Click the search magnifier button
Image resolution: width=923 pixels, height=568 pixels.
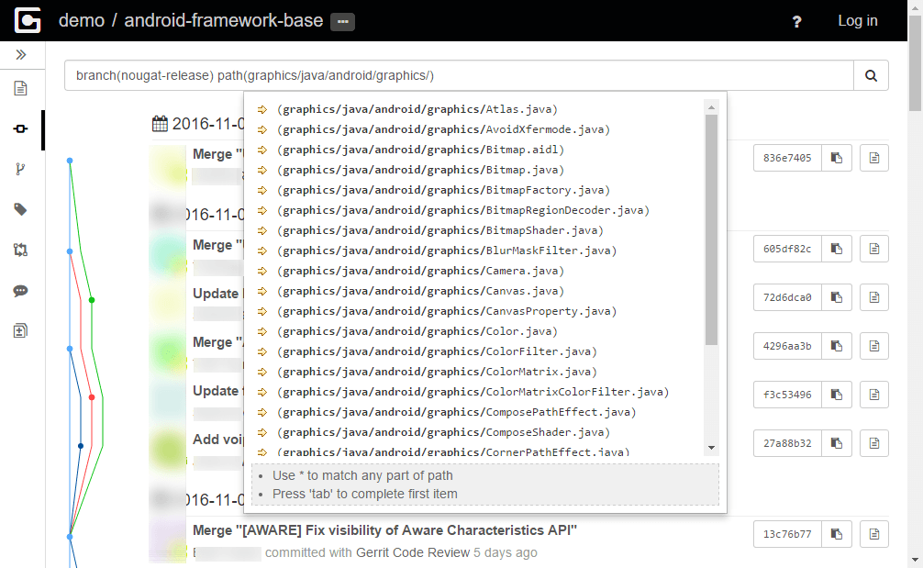870,75
